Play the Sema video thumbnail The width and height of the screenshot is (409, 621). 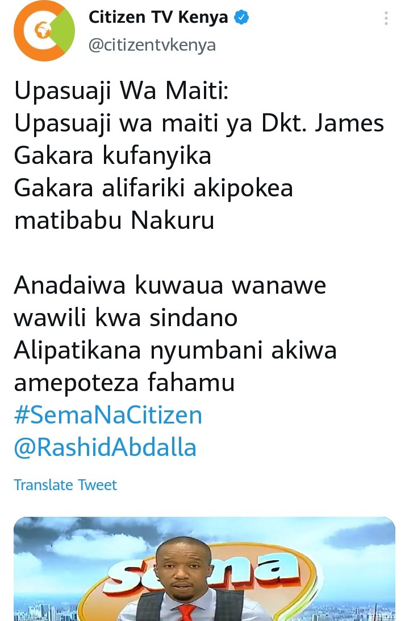click(204, 569)
